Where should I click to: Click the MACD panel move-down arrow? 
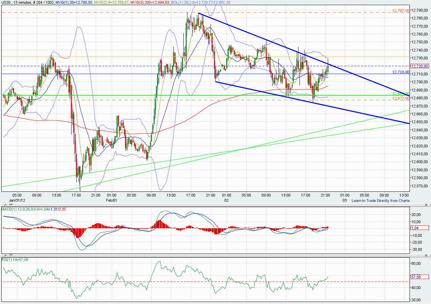click(x=11, y=205)
